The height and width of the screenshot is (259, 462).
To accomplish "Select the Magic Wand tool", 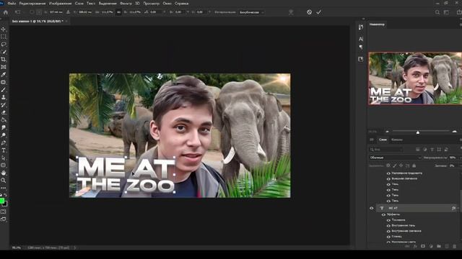I will click(4, 52).
